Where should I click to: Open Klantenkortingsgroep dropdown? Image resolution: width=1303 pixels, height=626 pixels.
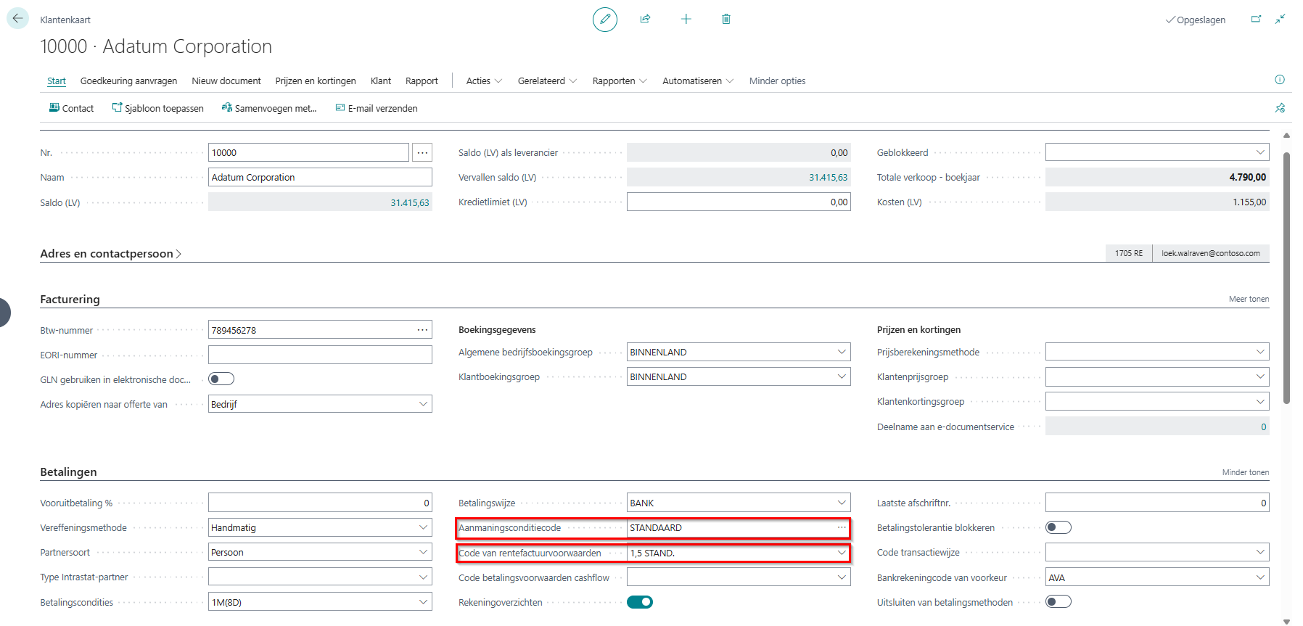pos(1260,401)
